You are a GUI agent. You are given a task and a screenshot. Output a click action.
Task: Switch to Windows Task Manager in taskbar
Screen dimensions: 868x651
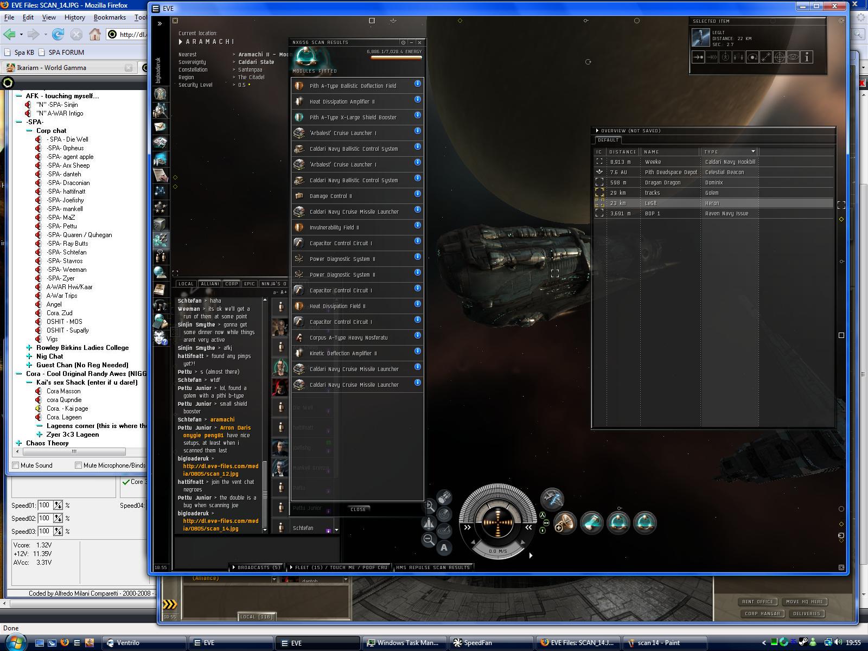point(404,643)
